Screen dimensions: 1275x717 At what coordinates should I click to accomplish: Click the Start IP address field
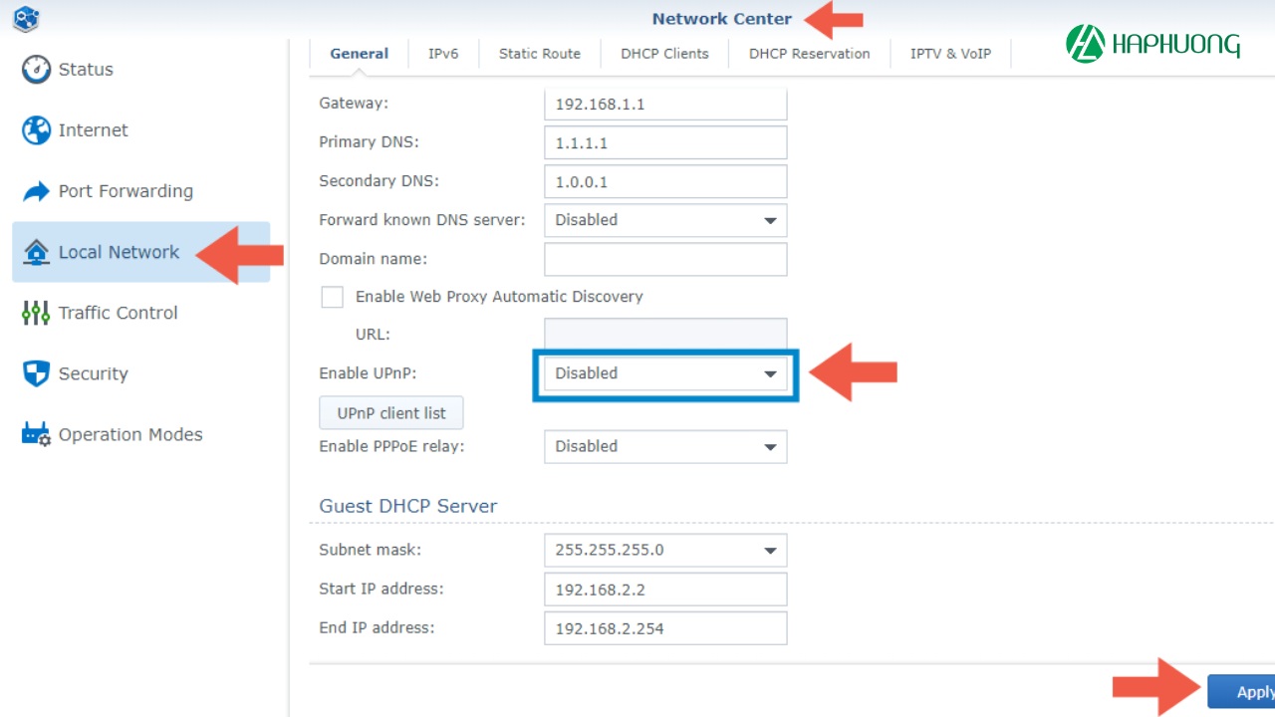pos(665,590)
